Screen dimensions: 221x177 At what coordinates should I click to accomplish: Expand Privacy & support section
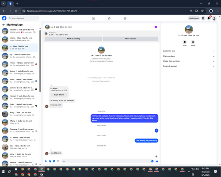[189, 66]
